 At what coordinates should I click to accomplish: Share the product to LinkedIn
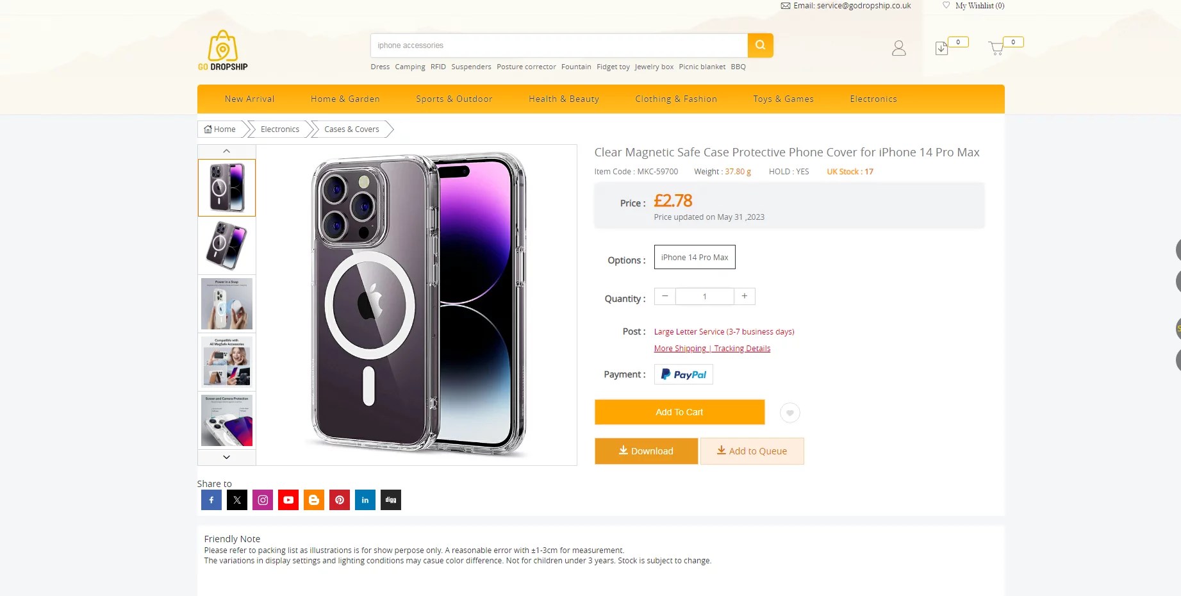[365, 500]
